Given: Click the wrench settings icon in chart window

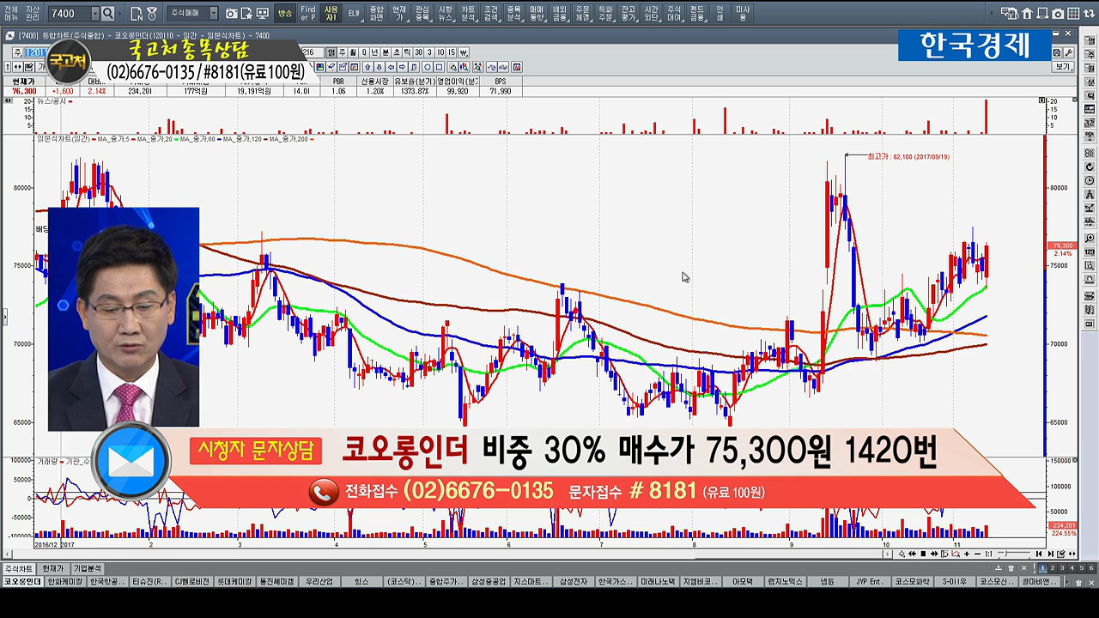Looking at the screenshot, I should pyautogui.click(x=1068, y=53).
